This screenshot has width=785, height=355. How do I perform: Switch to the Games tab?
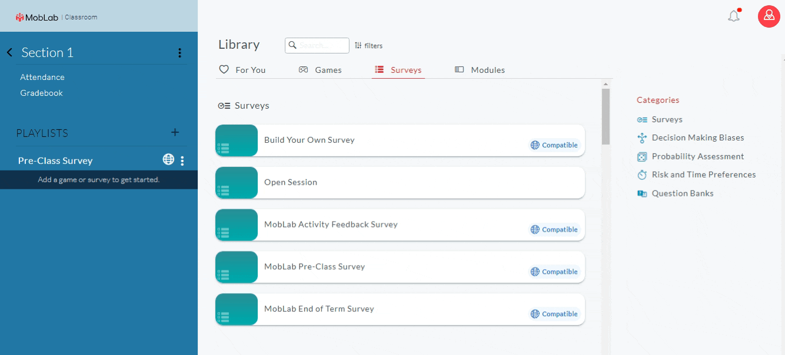click(x=320, y=70)
